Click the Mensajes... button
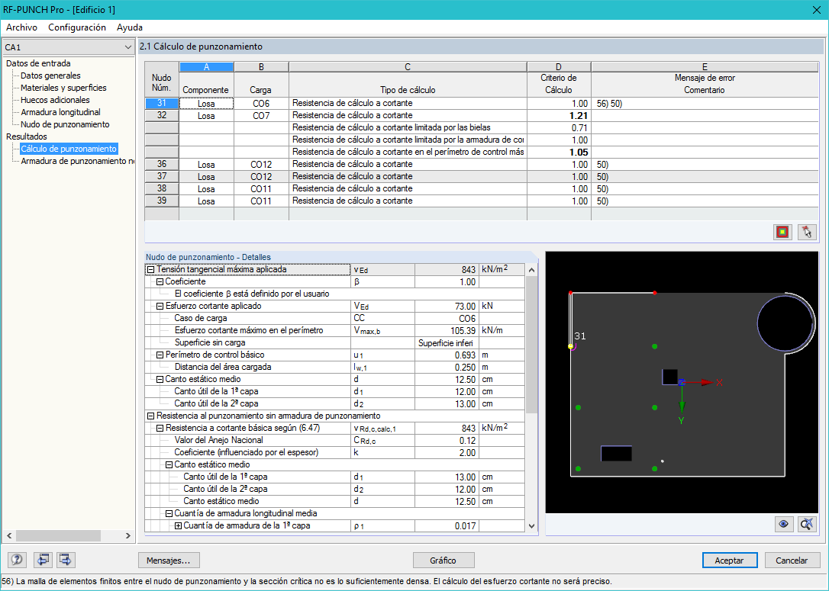Viewport: 829px width, 591px height. pyautogui.click(x=169, y=560)
